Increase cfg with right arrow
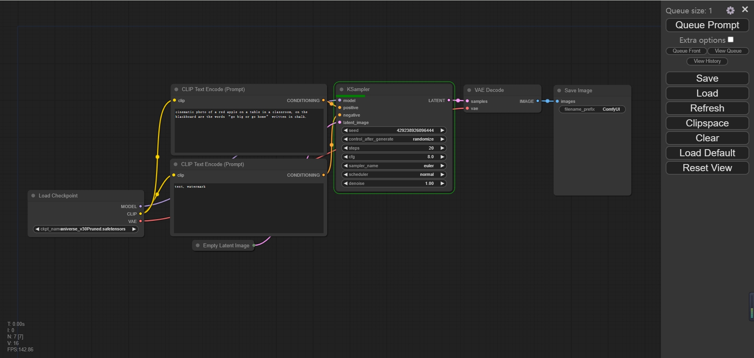This screenshot has width=754, height=358. click(x=442, y=157)
